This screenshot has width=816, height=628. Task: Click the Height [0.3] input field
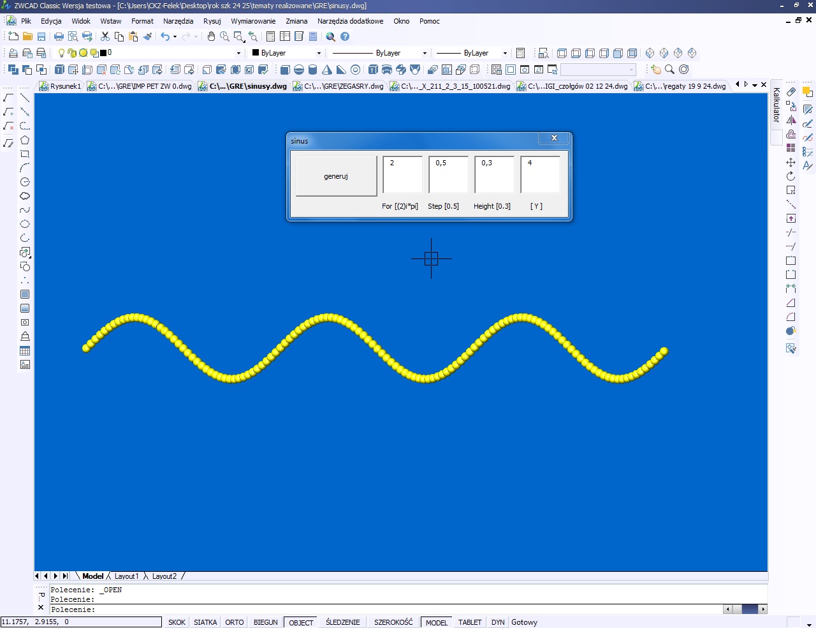click(x=494, y=175)
